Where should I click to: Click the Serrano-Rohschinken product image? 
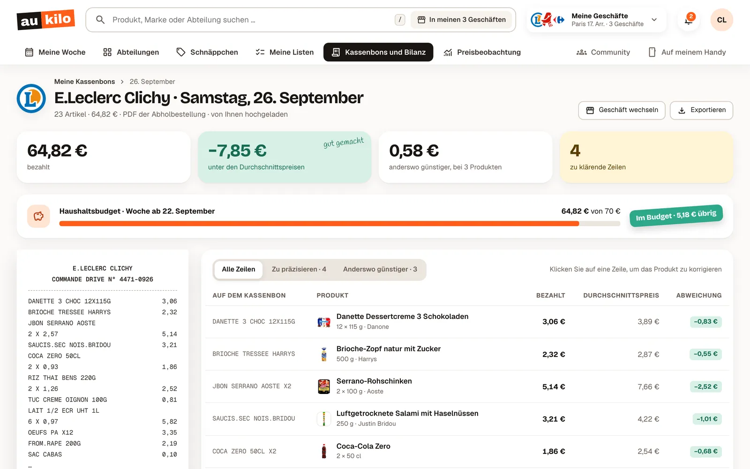coord(324,386)
